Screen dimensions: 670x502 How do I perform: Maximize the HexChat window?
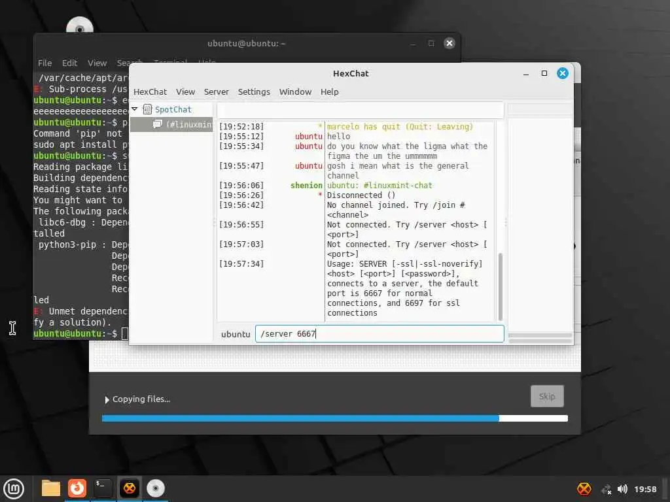coord(544,73)
